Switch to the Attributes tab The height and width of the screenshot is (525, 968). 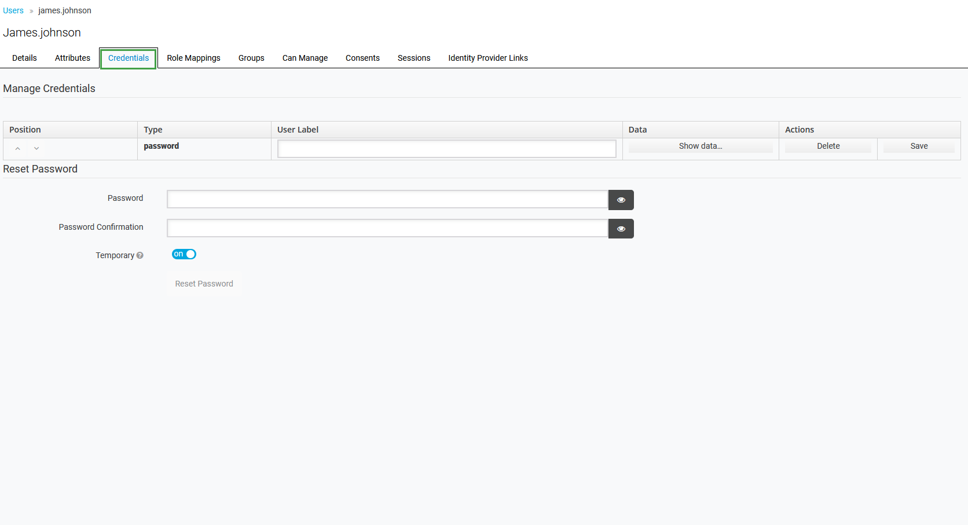point(72,58)
